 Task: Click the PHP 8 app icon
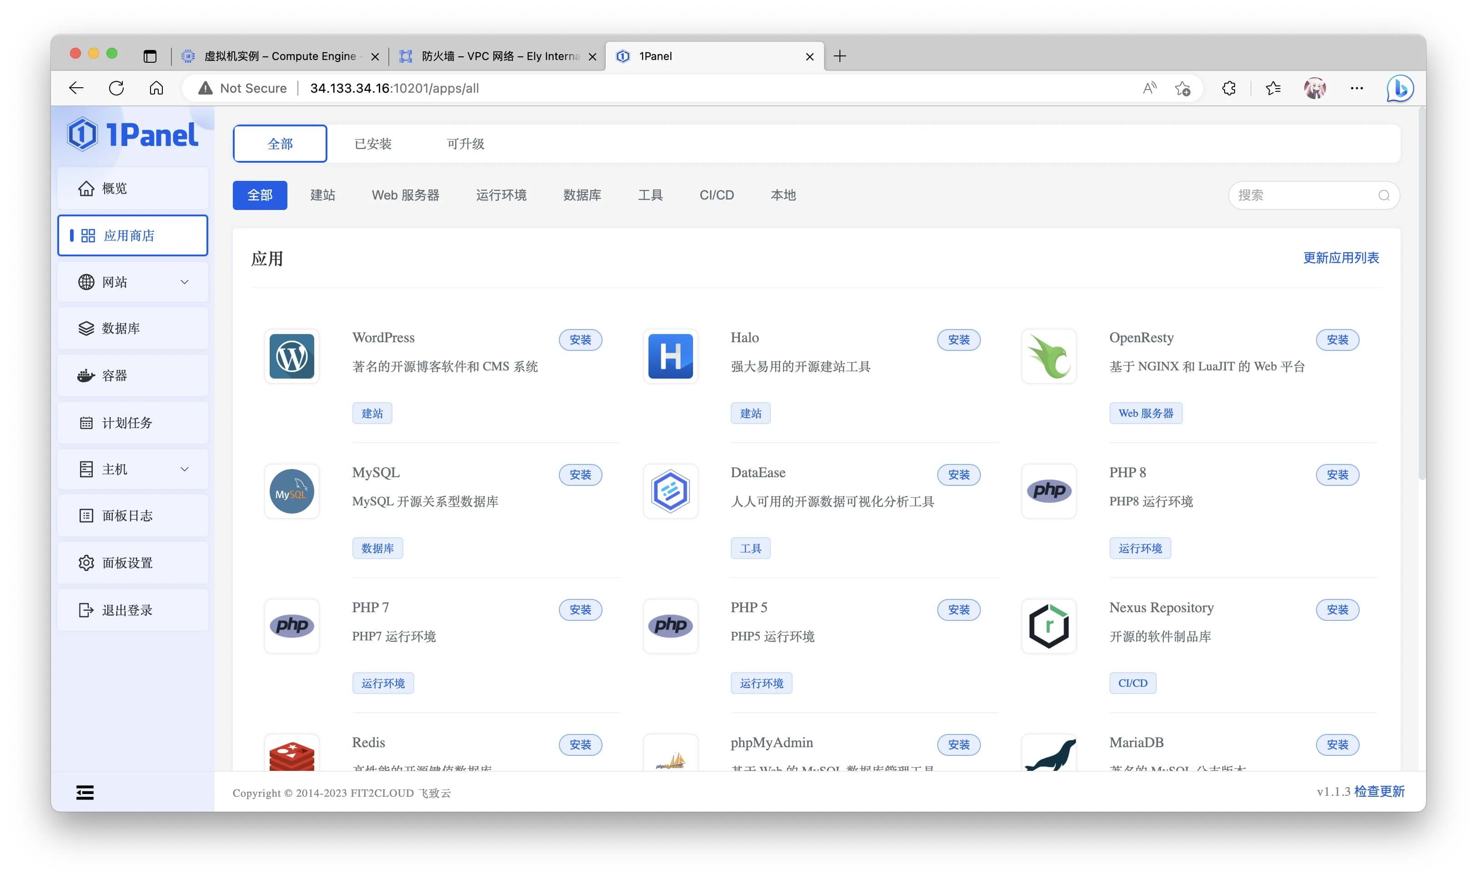(1049, 491)
